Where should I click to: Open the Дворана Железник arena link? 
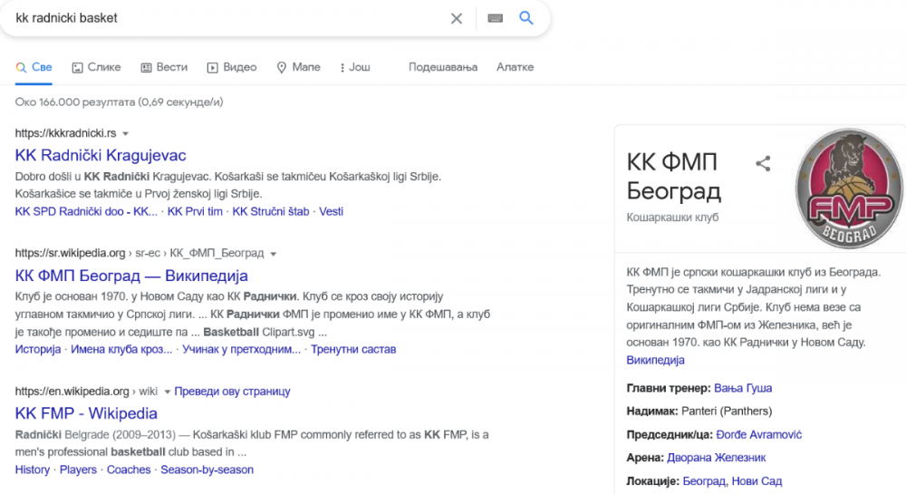click(x=716, y=458)
